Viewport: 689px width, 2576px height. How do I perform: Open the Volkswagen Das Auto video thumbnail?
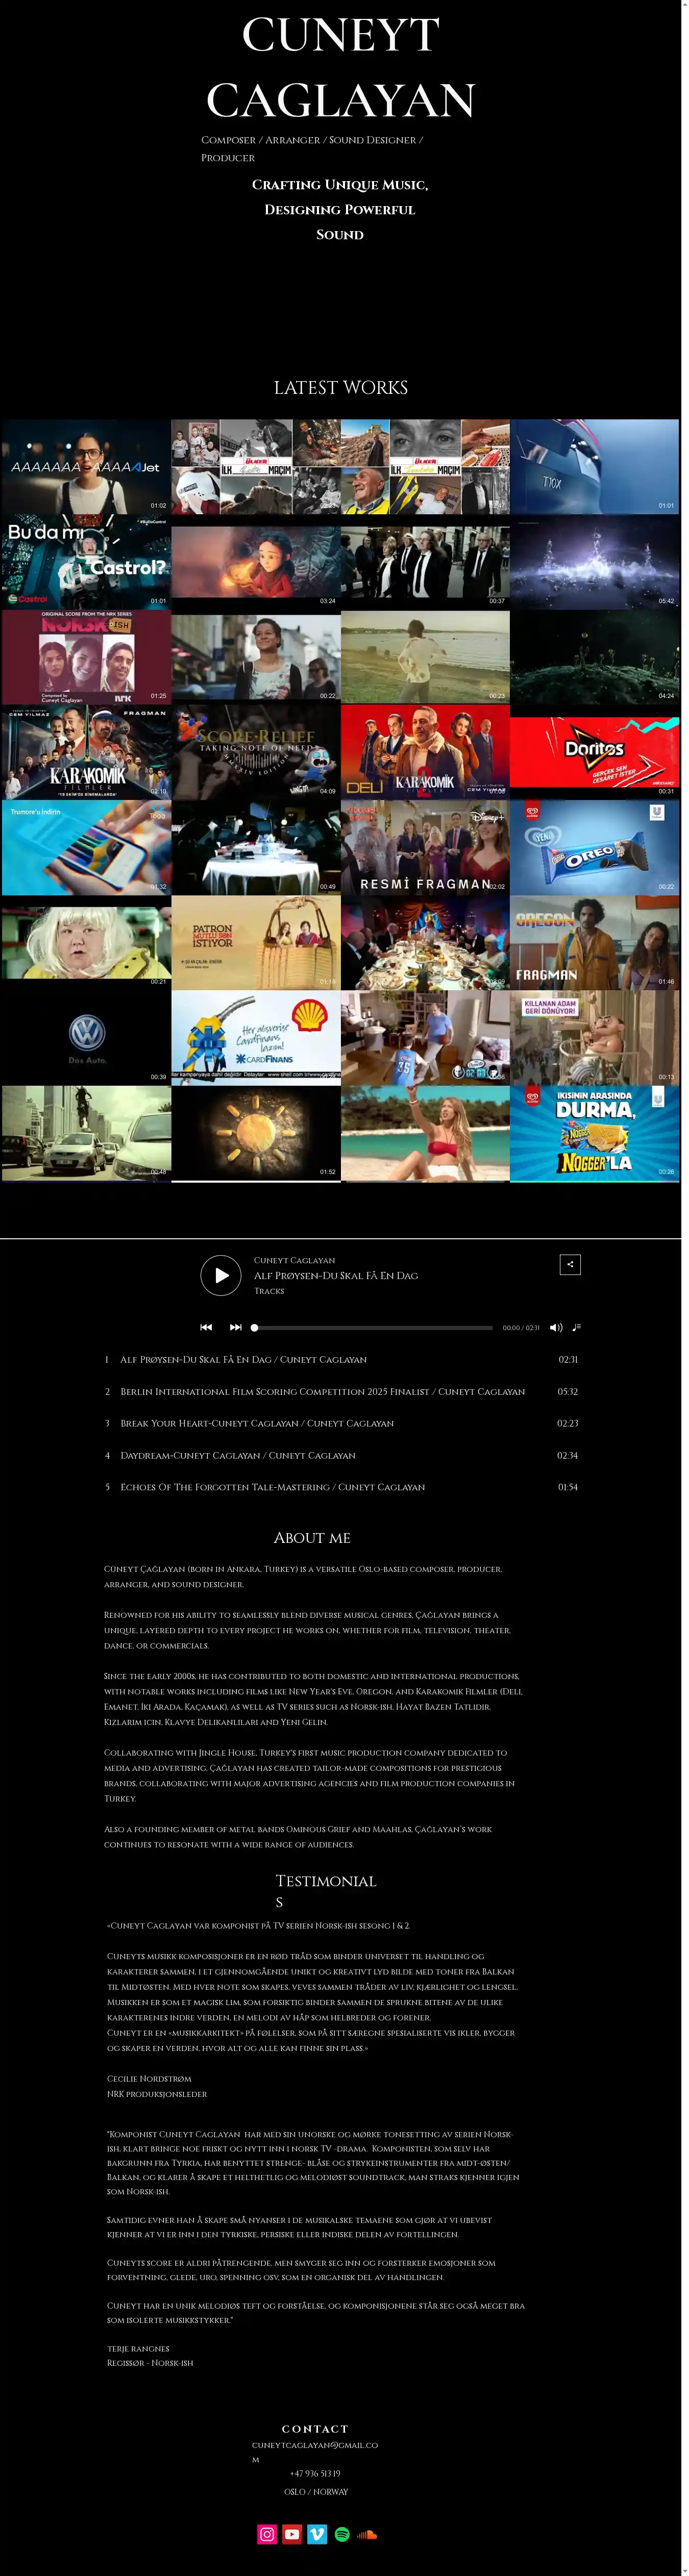pos(87,1037)
